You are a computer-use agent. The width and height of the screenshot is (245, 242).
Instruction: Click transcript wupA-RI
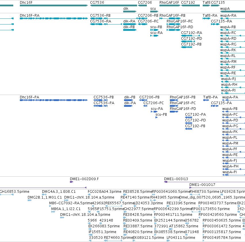pyautogui.click(x=228, y=90)
